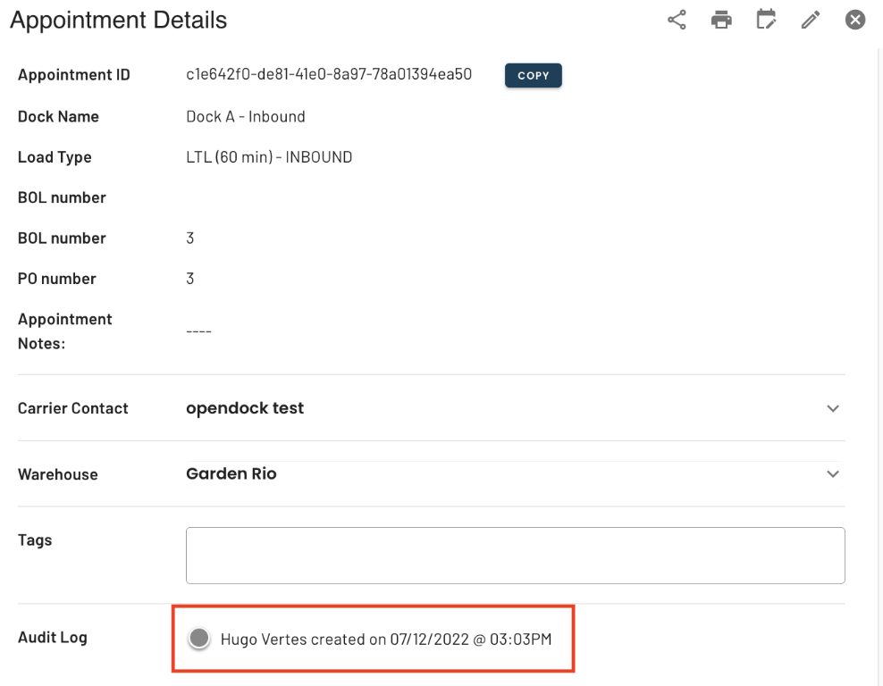
Task: Click the 'Carrier Contact' label
Action: point(73,408)
